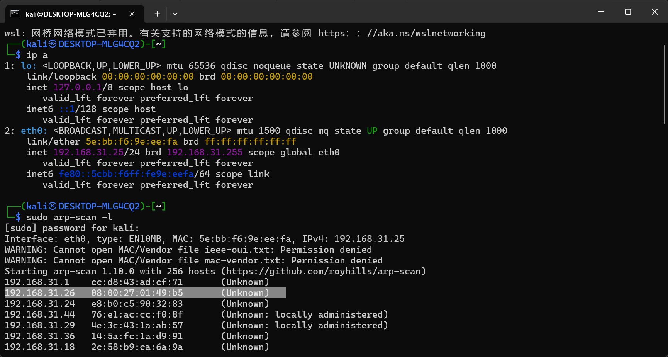Select the kali@DESKTOP-MLG4CQ2 tab
668x357 pixels.
coord(71,14)
